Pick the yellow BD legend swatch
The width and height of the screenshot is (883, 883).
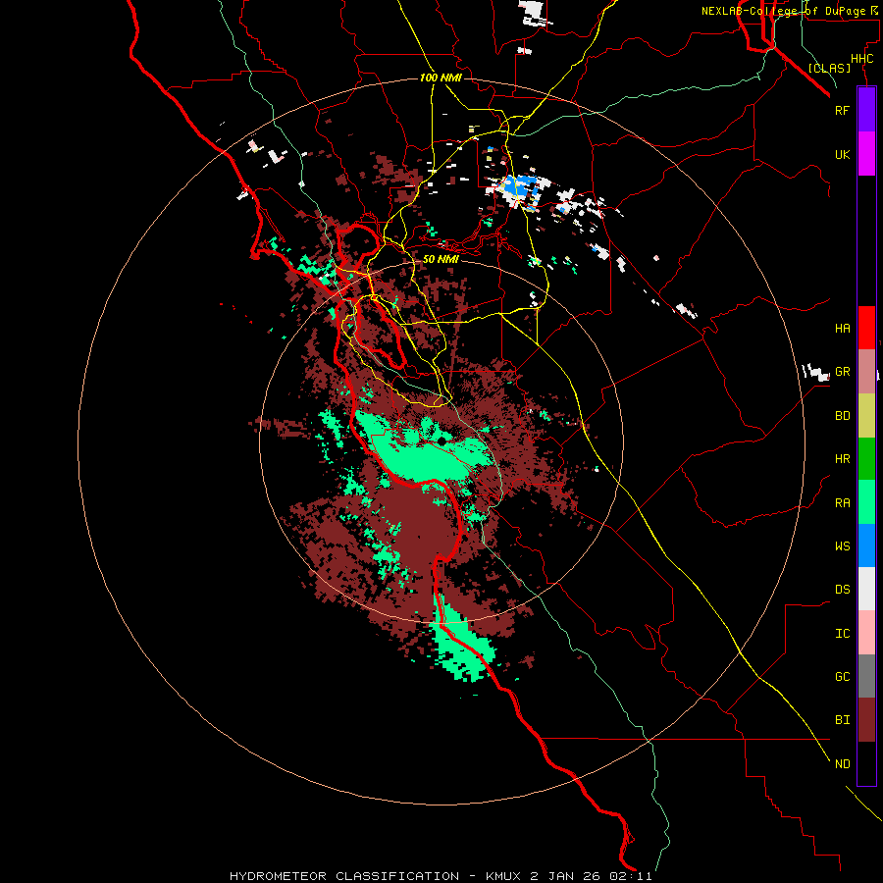pyautogui.click(x=866, y=416)
